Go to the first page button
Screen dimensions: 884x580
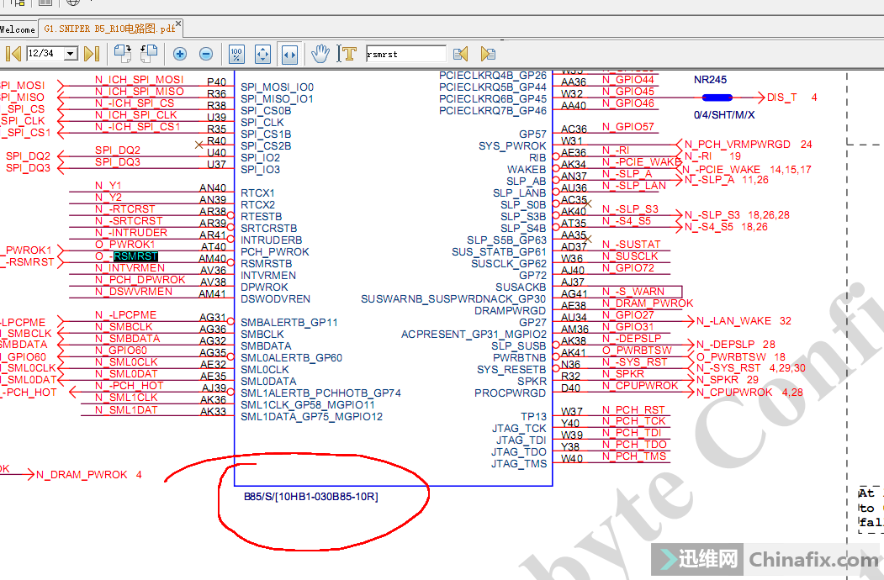(13, 54)
